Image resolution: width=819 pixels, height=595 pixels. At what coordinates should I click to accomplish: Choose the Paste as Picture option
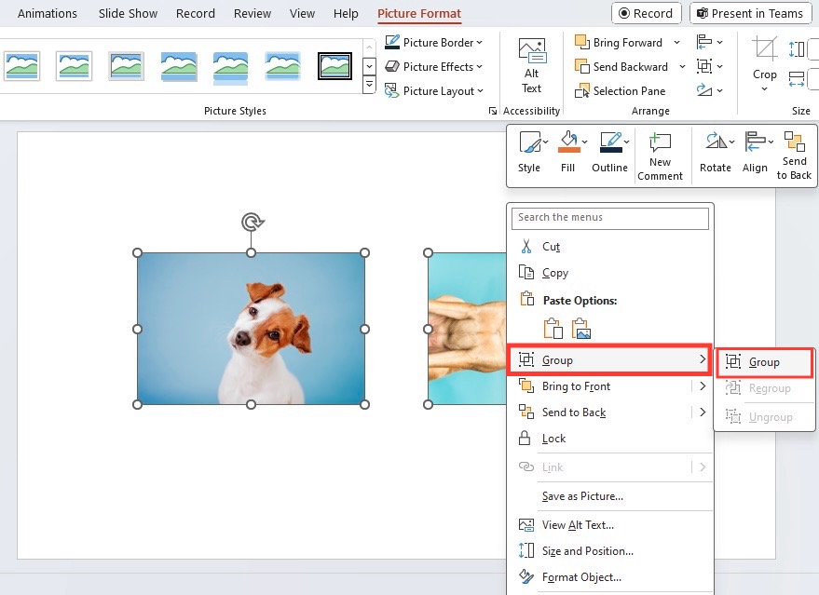point(580,330)
